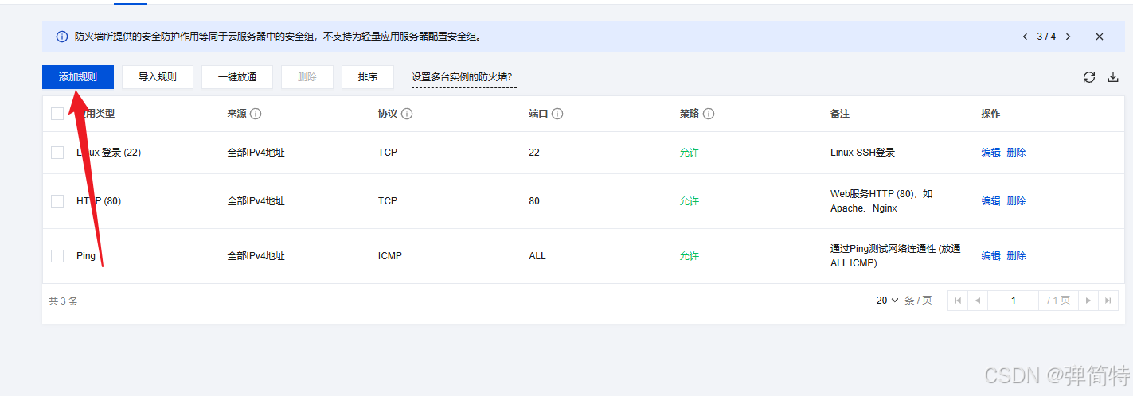This screenshot has width=1133, height=396.
Task: Toggle the select-all checkbox in header
Action: 57,114
